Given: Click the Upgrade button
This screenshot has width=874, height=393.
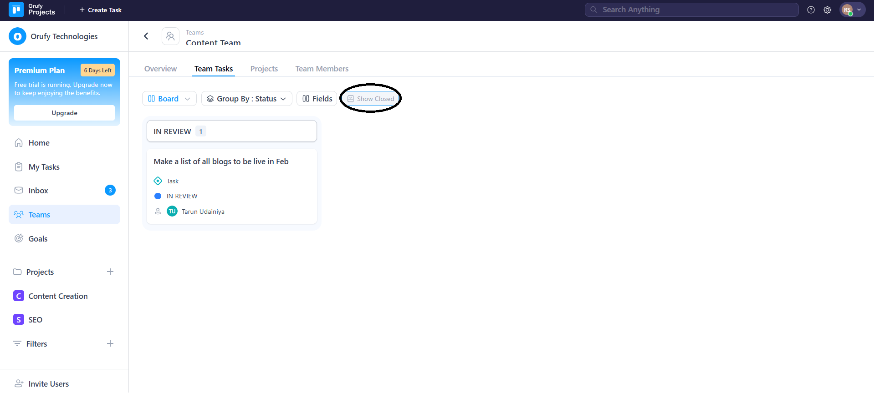Looking at the screenshot, I should [64, 113].
